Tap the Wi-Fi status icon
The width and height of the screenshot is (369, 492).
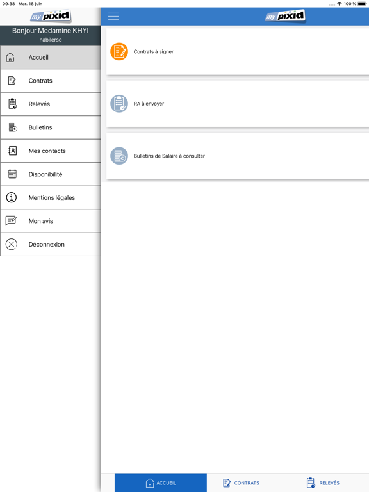(339, 4)
